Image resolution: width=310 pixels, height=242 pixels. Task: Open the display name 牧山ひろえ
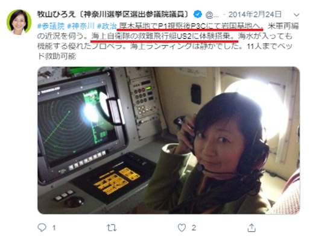pyautogui.click(x=56, y=14)
